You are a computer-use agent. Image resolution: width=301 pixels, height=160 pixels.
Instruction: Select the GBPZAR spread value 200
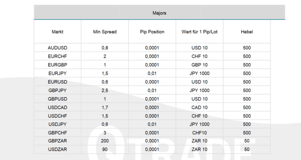(105, 141)
